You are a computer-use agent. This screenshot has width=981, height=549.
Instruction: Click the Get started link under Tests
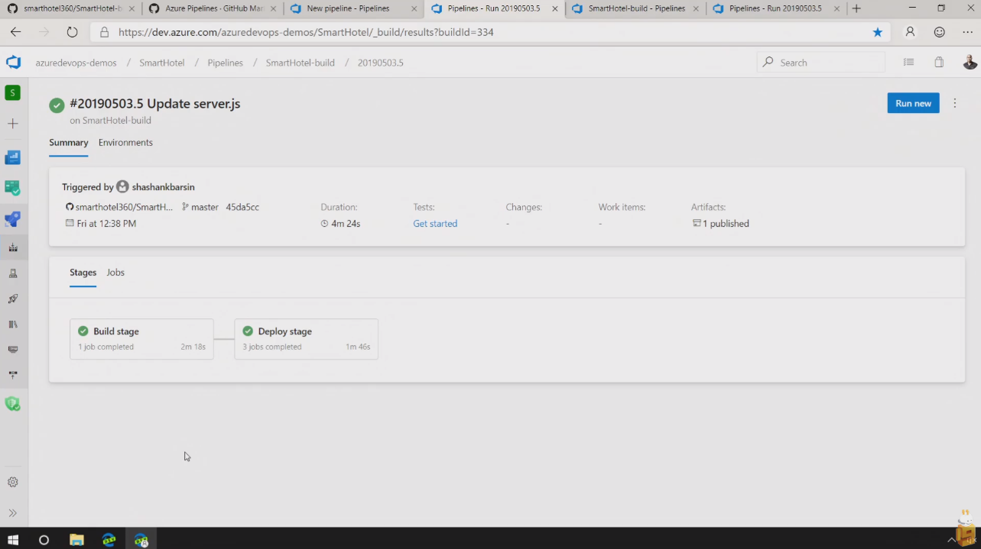point(435,224)
